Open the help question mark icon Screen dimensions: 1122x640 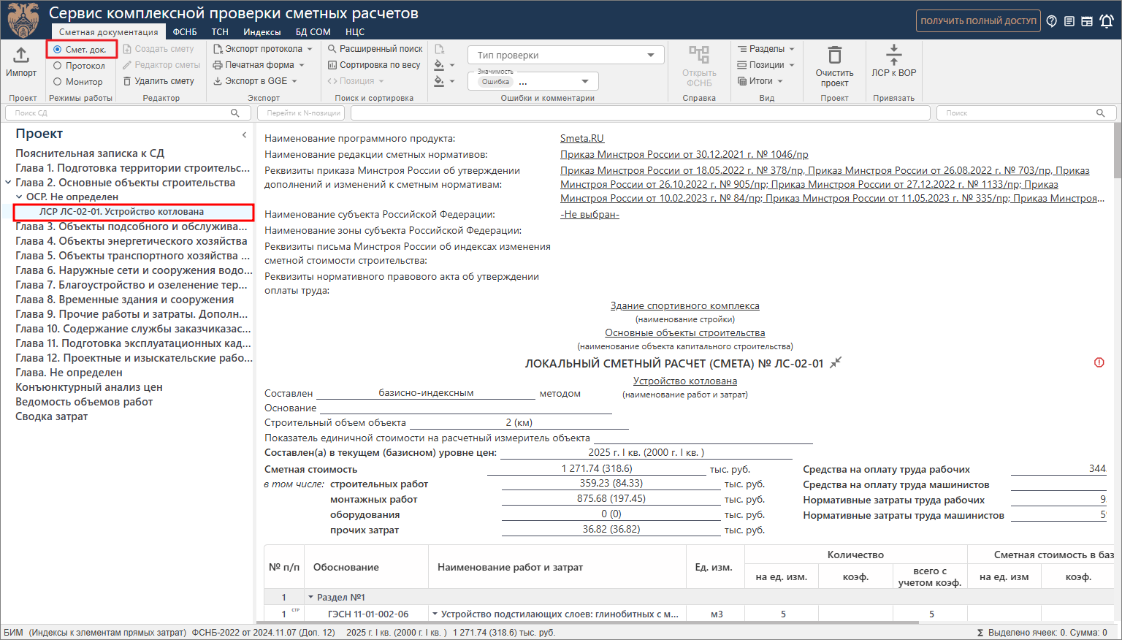tap(1052, 21)
